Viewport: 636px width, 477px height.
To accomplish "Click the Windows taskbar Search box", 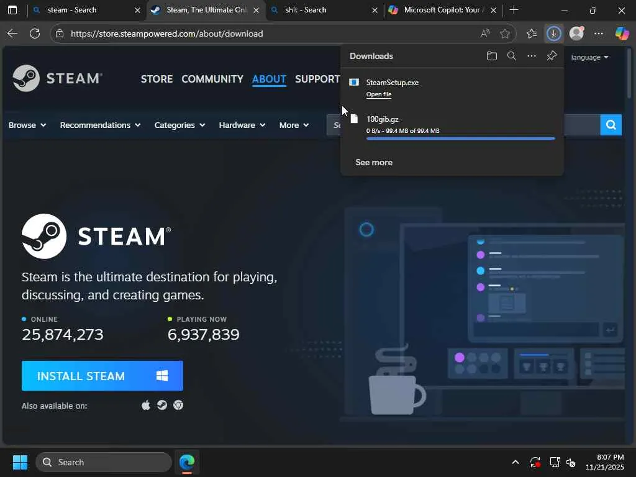I will (104, 462).
